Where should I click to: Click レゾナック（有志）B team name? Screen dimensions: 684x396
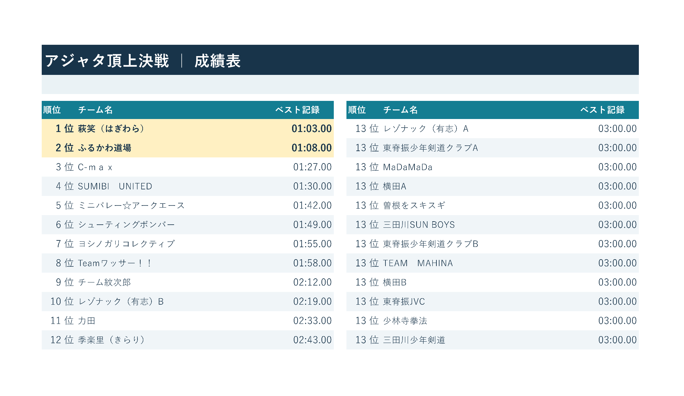[x=121, y=302]
